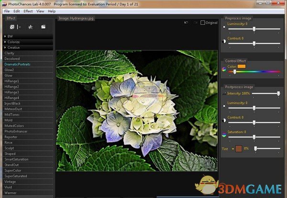Select the MeteorDust effect

click(28, 109)
